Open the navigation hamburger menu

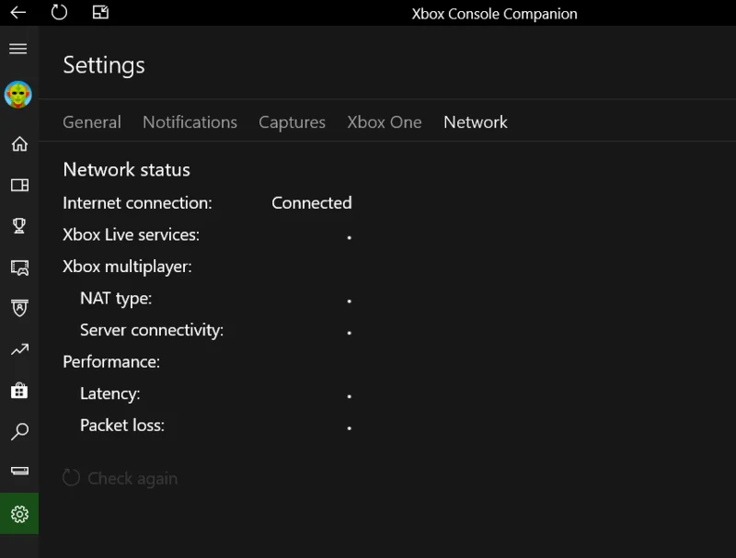tap(18, 48)
